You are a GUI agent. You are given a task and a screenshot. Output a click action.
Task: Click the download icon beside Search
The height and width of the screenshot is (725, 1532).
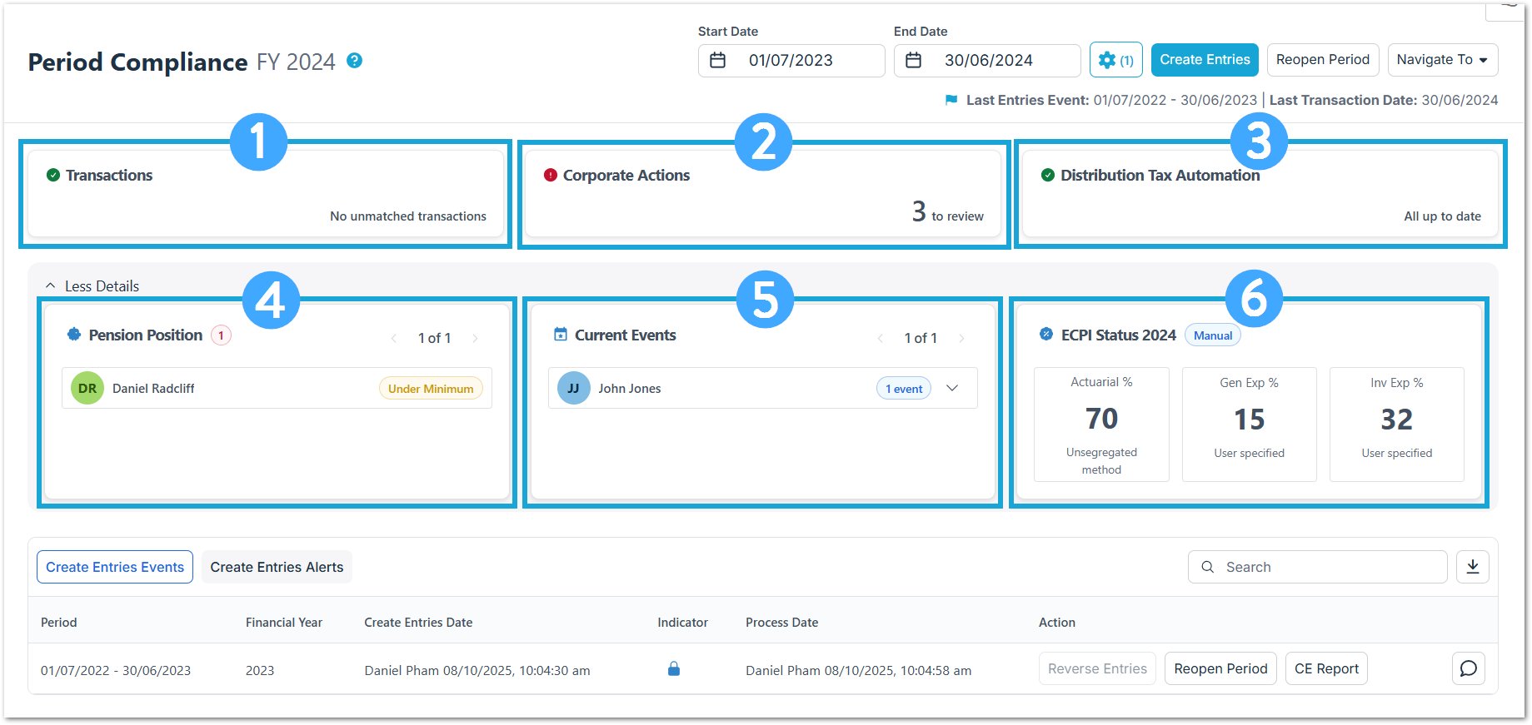click(1472, 567)
